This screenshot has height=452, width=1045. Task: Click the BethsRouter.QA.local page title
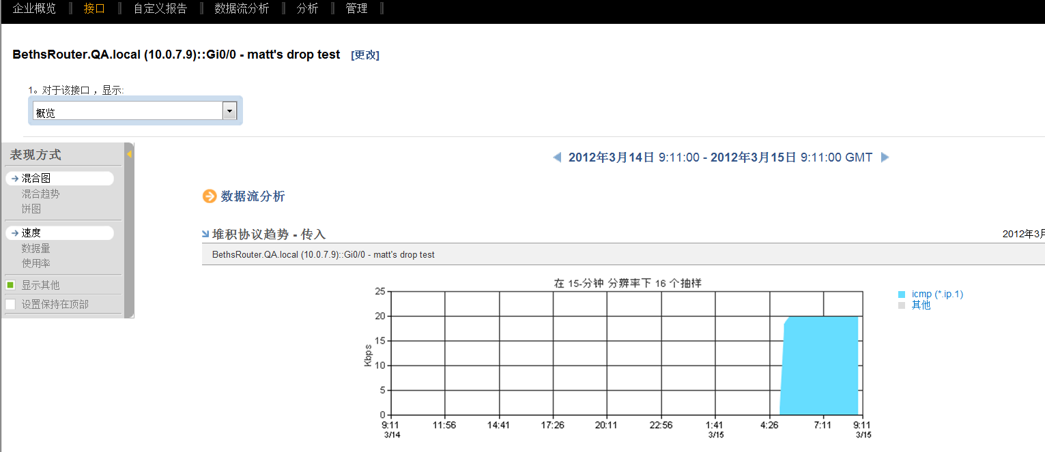click(x=176, y=55)
